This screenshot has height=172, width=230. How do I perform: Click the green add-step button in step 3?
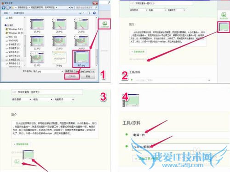point(21,144)
